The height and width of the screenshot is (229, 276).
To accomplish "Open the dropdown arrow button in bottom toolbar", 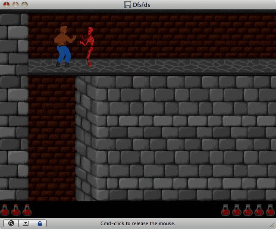I will click(25, 223).
